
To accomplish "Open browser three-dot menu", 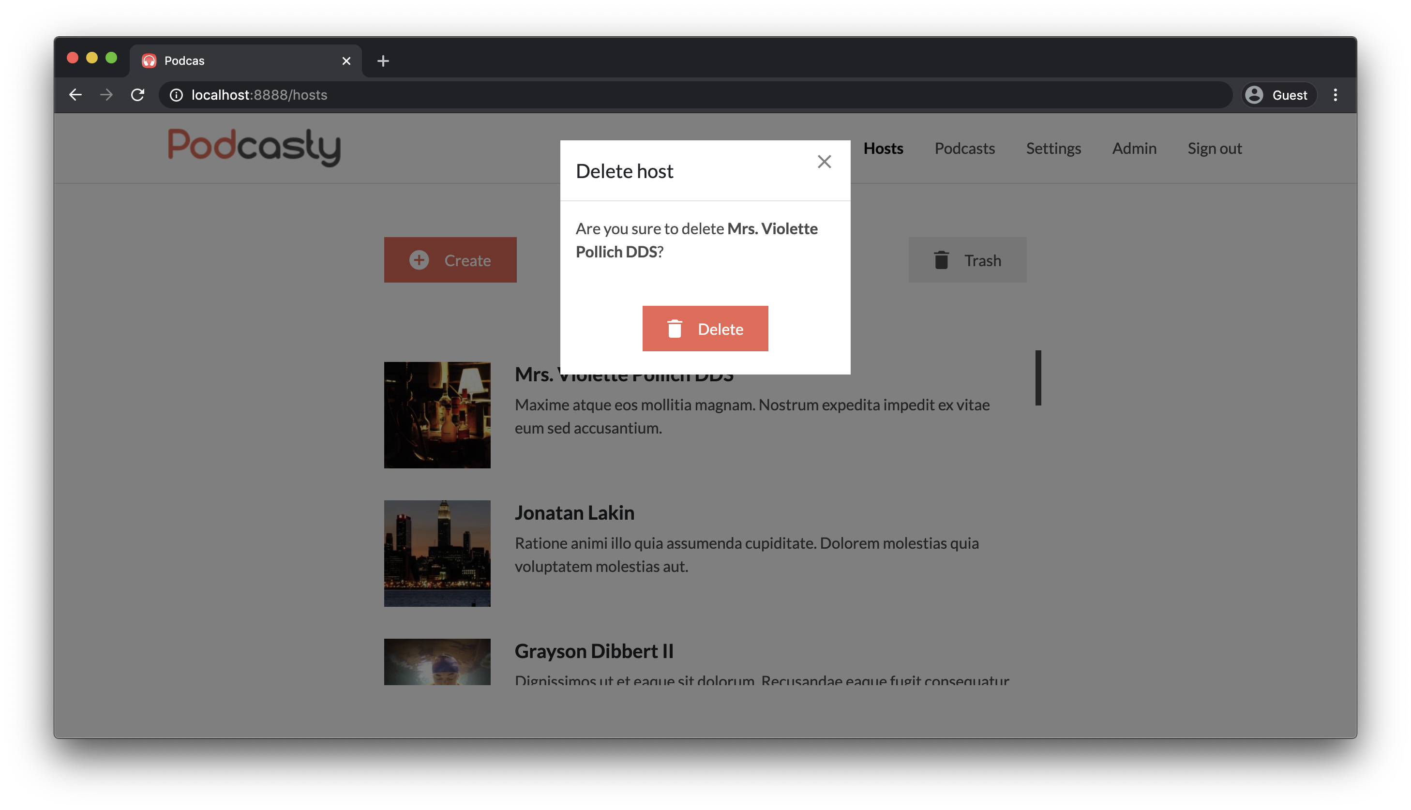I will pyautogui.click(x=1335, y=95).
